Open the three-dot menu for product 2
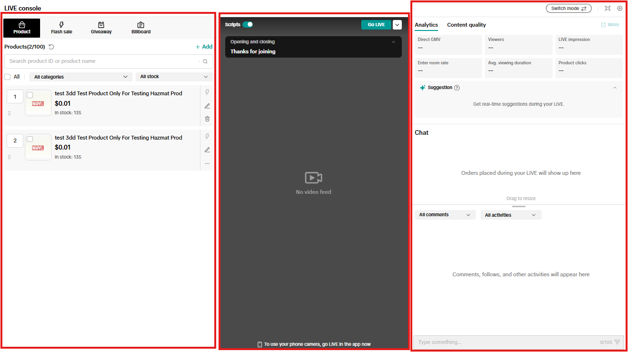This screenshot has width=628, height=352. coord(207,163)
